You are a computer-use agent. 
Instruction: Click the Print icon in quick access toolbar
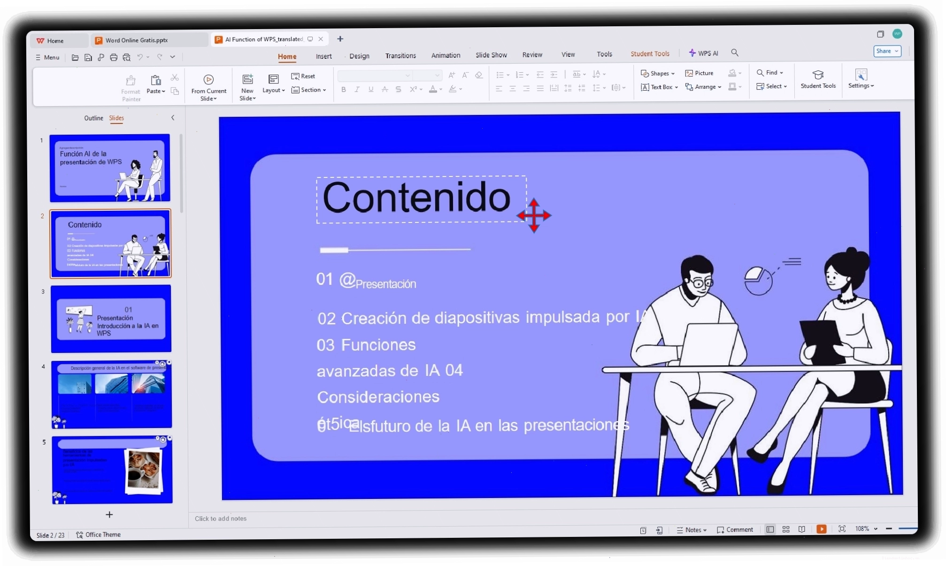114,57
